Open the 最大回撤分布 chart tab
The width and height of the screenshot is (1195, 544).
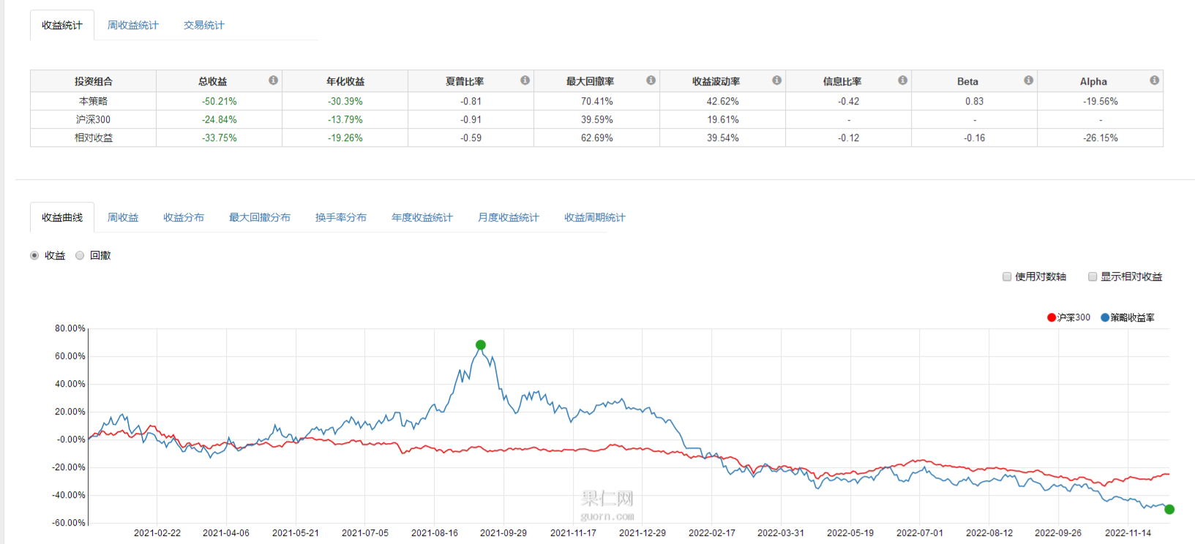259,217
